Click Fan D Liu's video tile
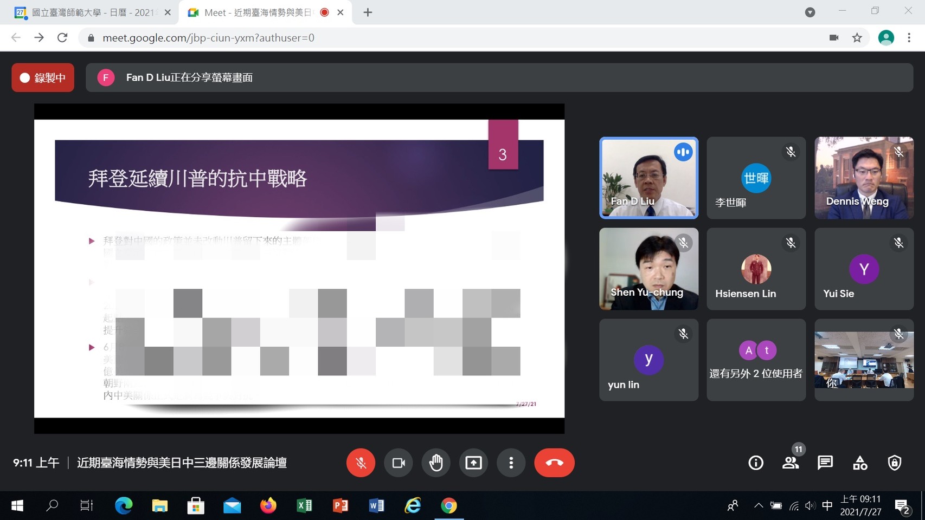Screen dimensions: 925x520 (x=648, y=178)
